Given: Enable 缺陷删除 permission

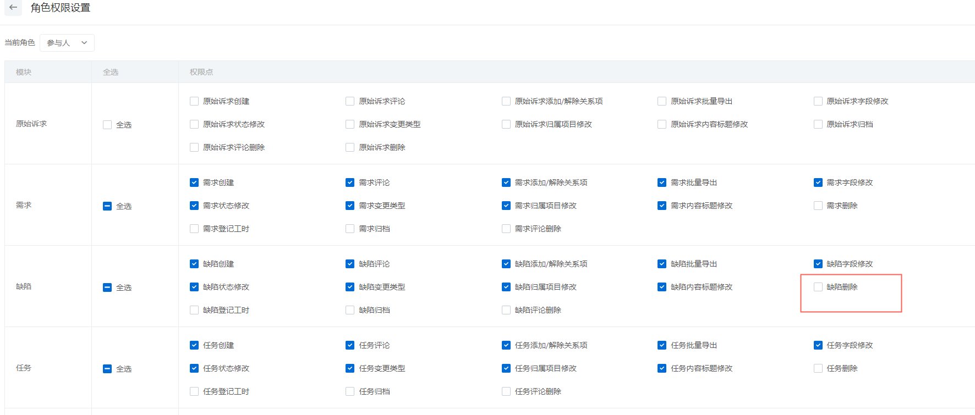Looking at the screenshot, I should point(818,287).
